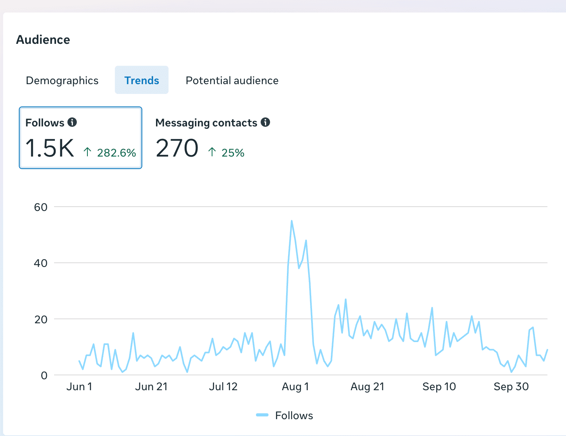
Task: Select the Trends tab
Action: pyautogui.click(x=141, y=80)
